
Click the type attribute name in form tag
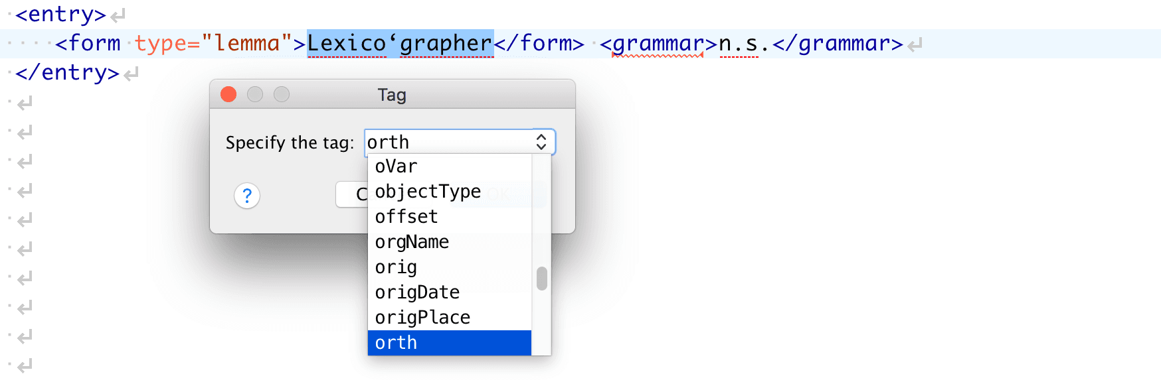[161, 44]
